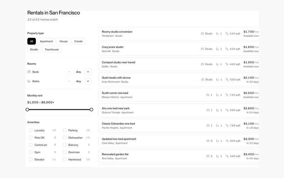The height and width of the screenshot is (178, 284).
Task: Enable the Hardwood amenity checkbox
Action: point(65,159)
